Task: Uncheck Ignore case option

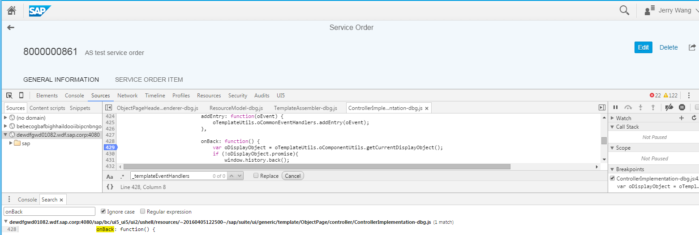Action: tap(103, 211)
